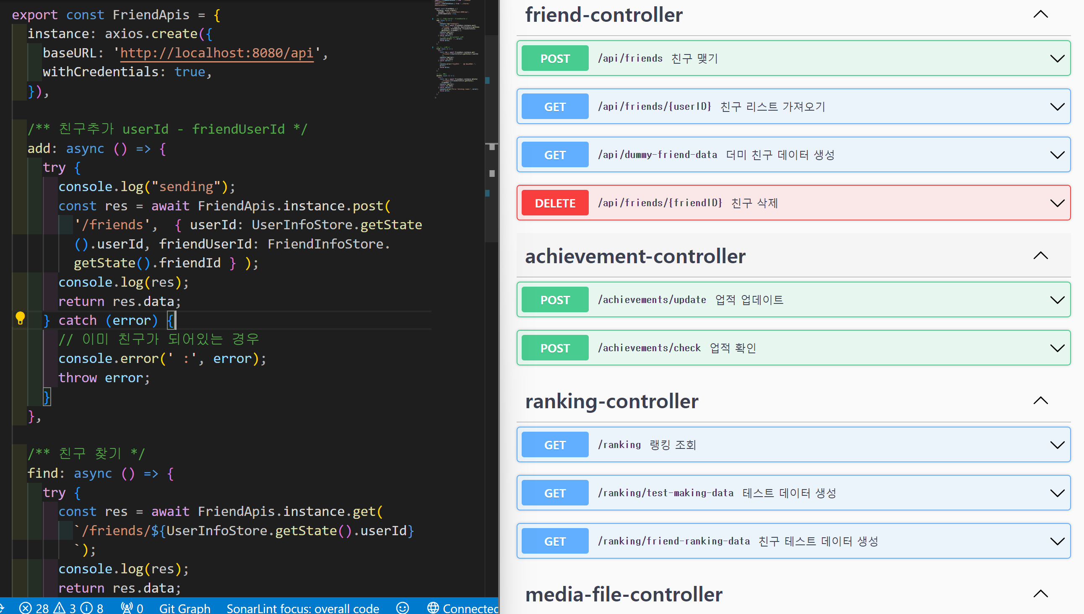1084x614 pixels.
Task: Click the smiley feedback icon in the status bar
Action: (403, 608)
